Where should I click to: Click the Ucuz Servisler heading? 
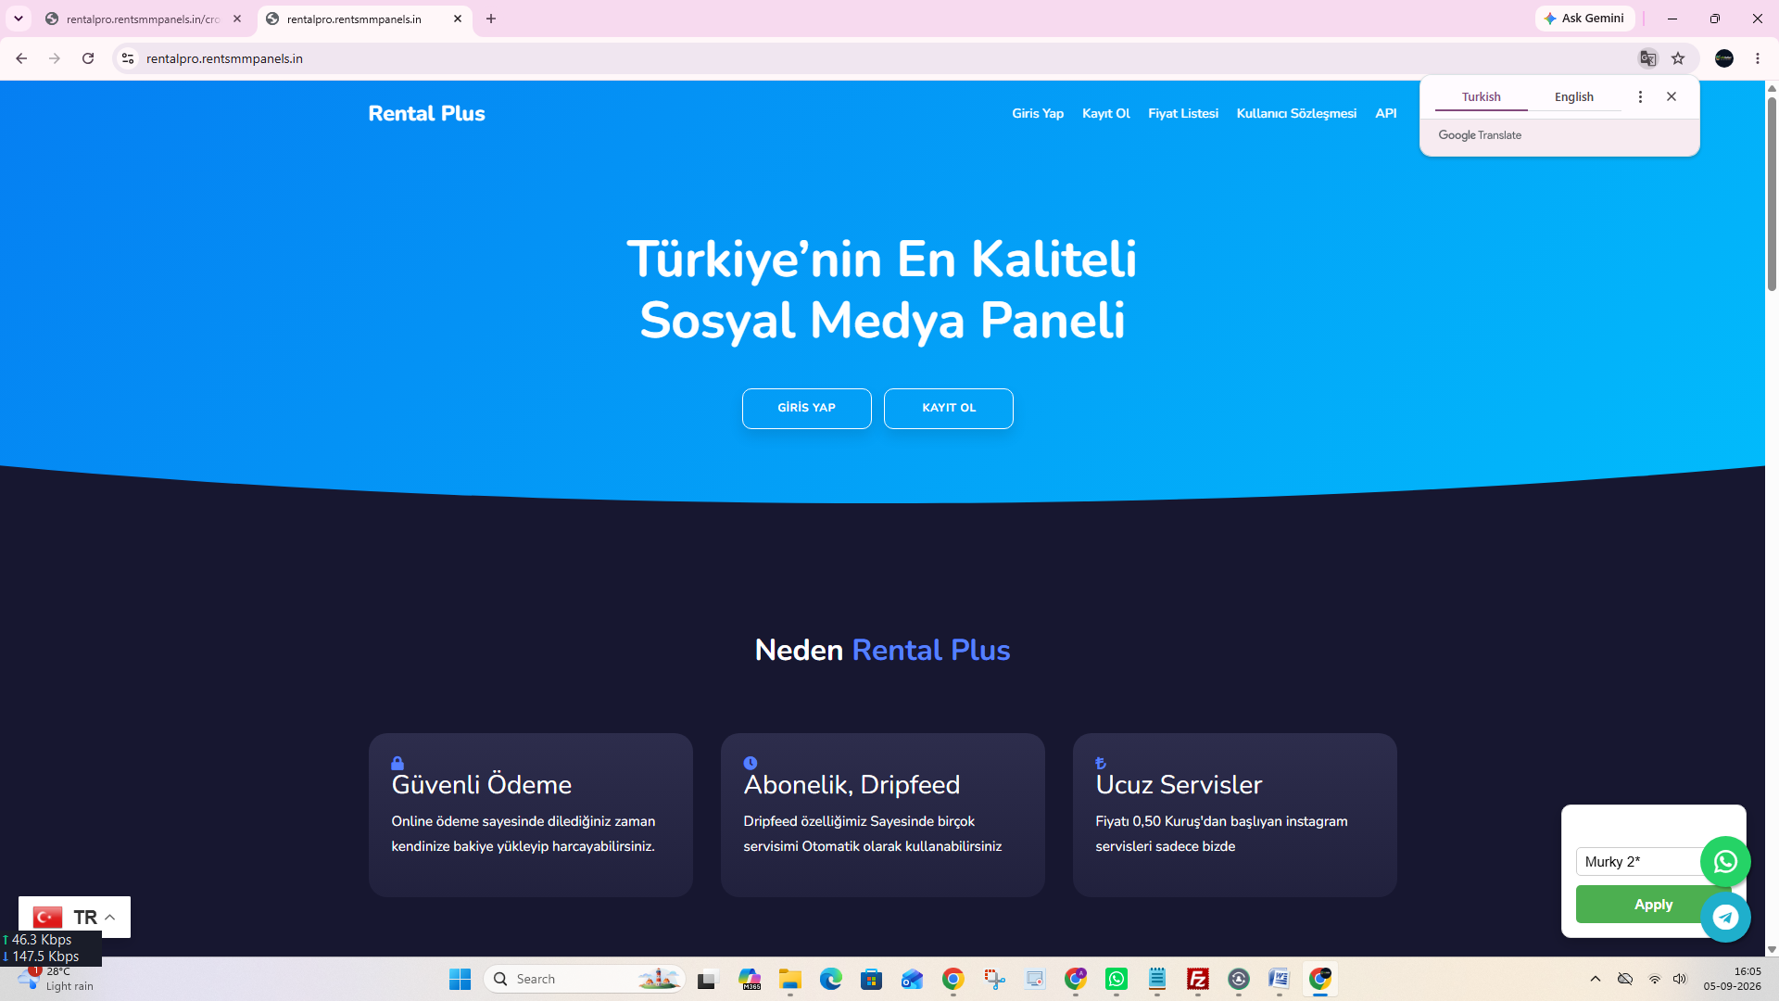1179,785
